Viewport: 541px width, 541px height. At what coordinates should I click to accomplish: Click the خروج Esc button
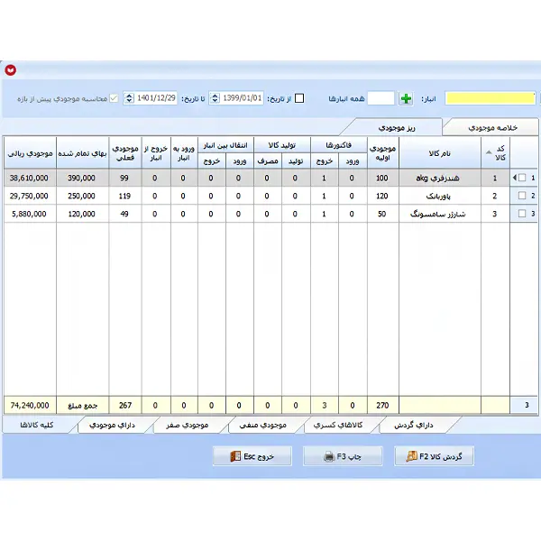252,456
